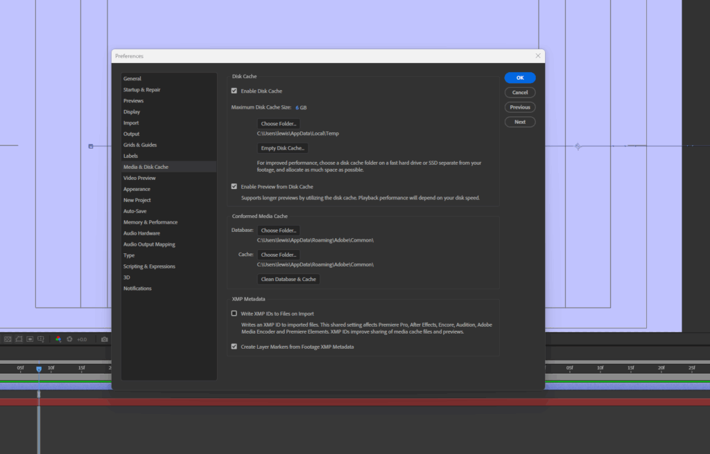Screen dimensions: 710x454
Task: Open the Memory & Performance preferences
Action: (x=150, y=222)
